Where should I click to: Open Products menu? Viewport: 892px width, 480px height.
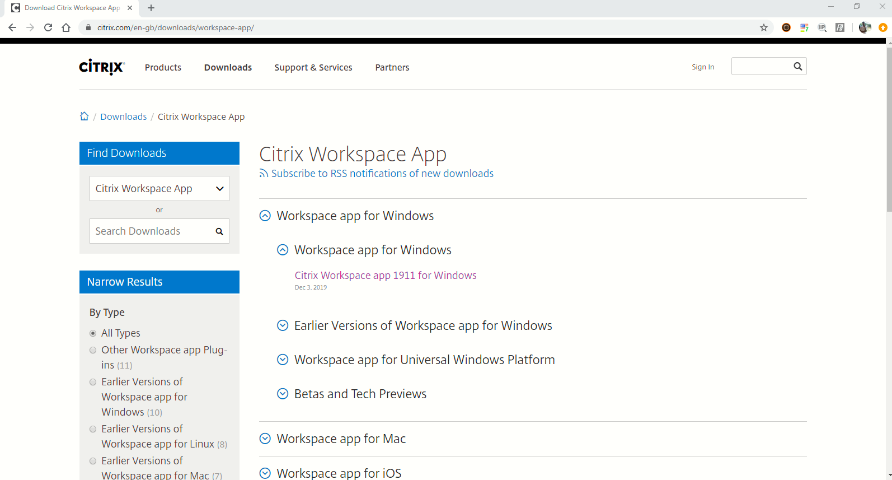coord(163,67)
